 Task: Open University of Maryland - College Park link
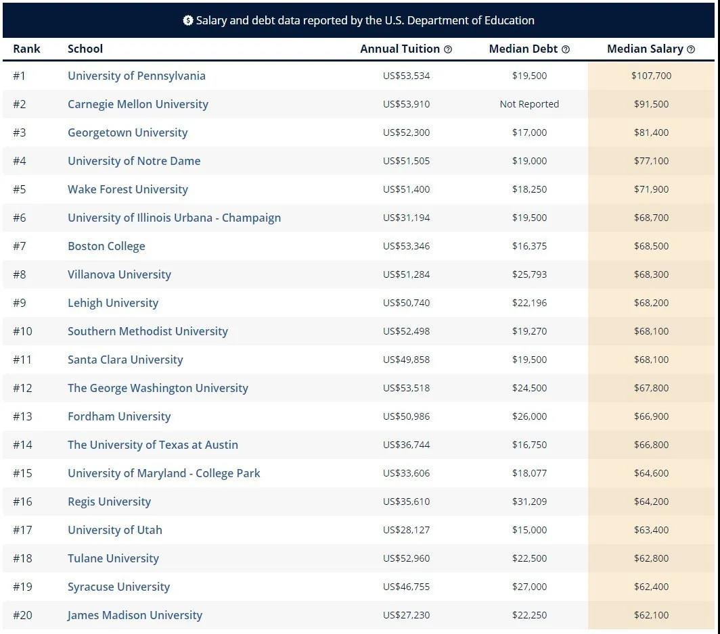(x=164, y=473)
